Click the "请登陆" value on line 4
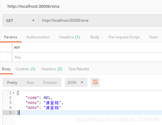This screenshot has height=125, width=162. coord(52,108)
